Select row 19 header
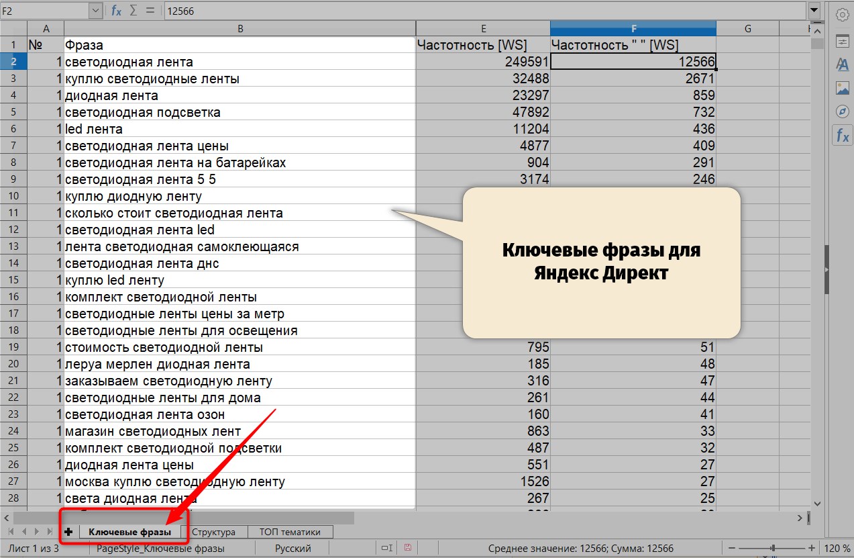 (13, 347)
